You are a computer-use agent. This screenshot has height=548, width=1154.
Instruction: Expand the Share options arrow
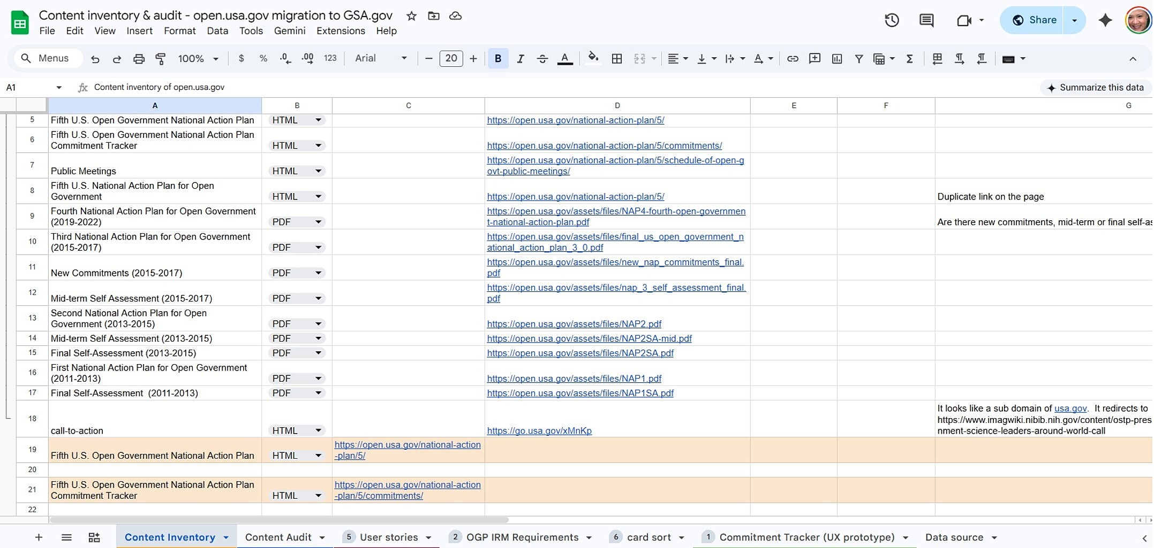(1074, 20)
